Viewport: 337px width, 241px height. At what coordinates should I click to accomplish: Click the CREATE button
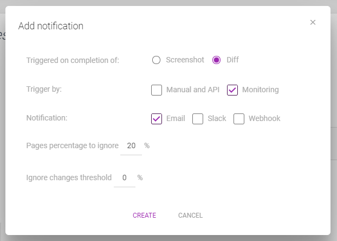(145, 215)
